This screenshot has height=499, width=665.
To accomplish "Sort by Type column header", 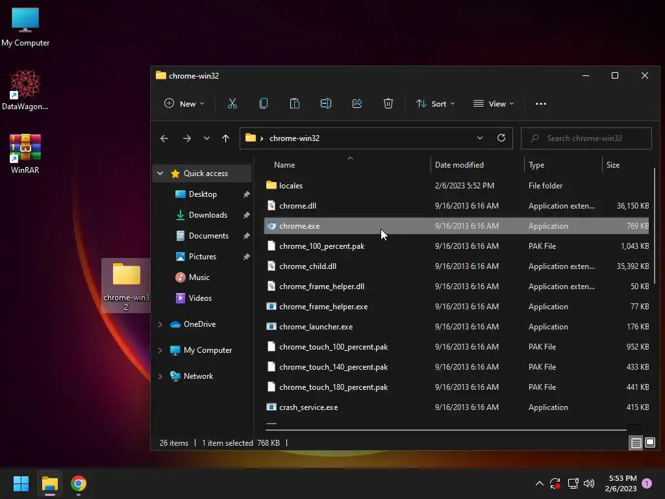I will click(x=536, y=164).
